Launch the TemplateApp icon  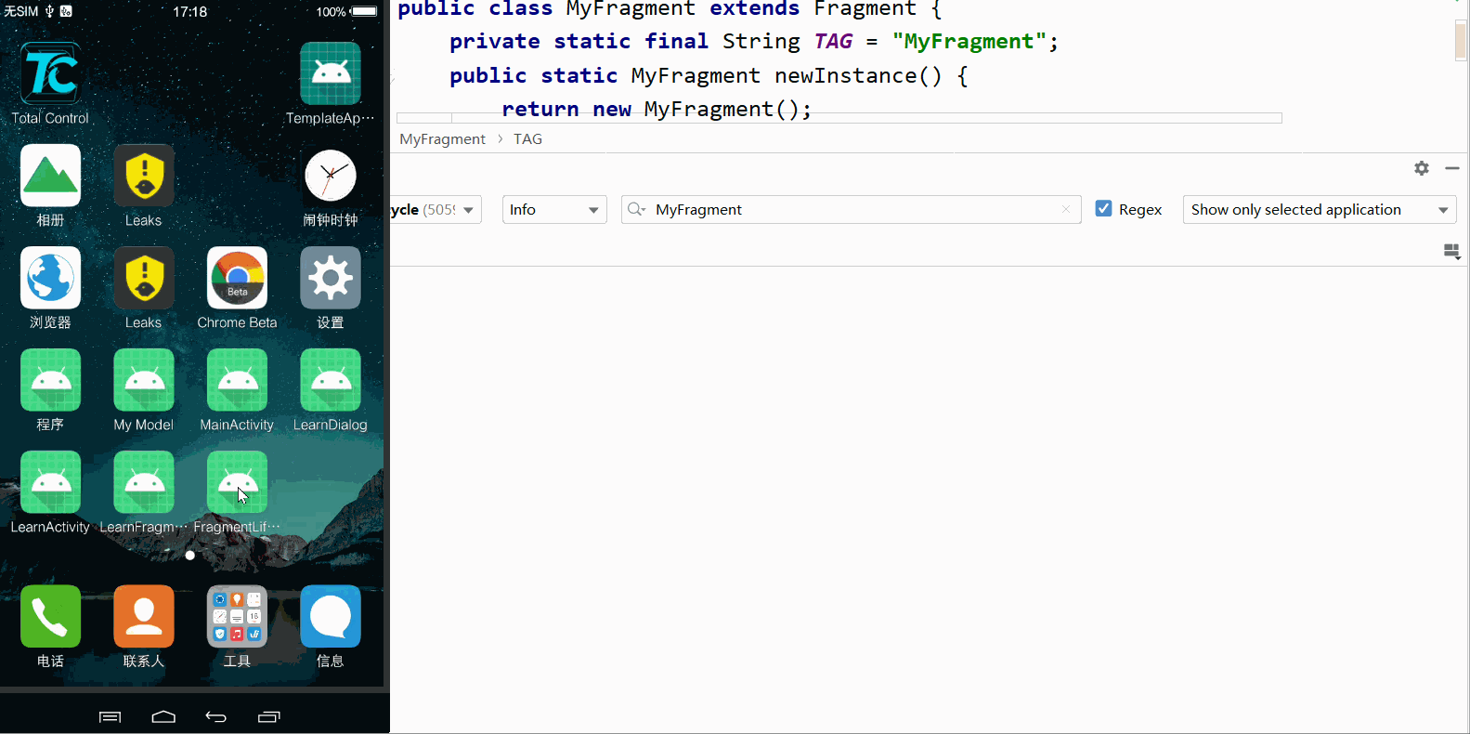pos(330,74)
